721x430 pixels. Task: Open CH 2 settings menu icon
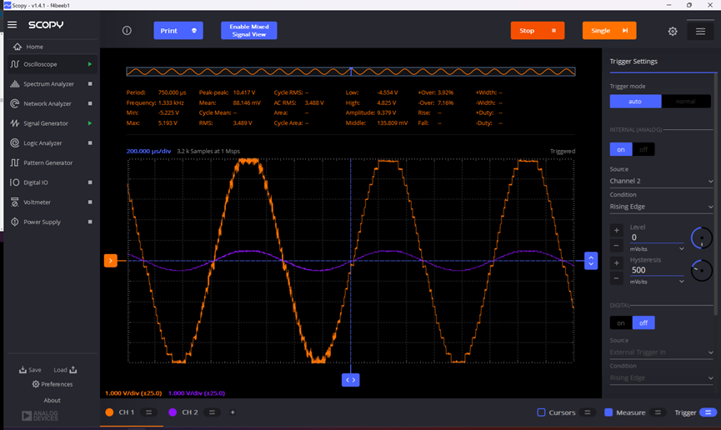212,412
